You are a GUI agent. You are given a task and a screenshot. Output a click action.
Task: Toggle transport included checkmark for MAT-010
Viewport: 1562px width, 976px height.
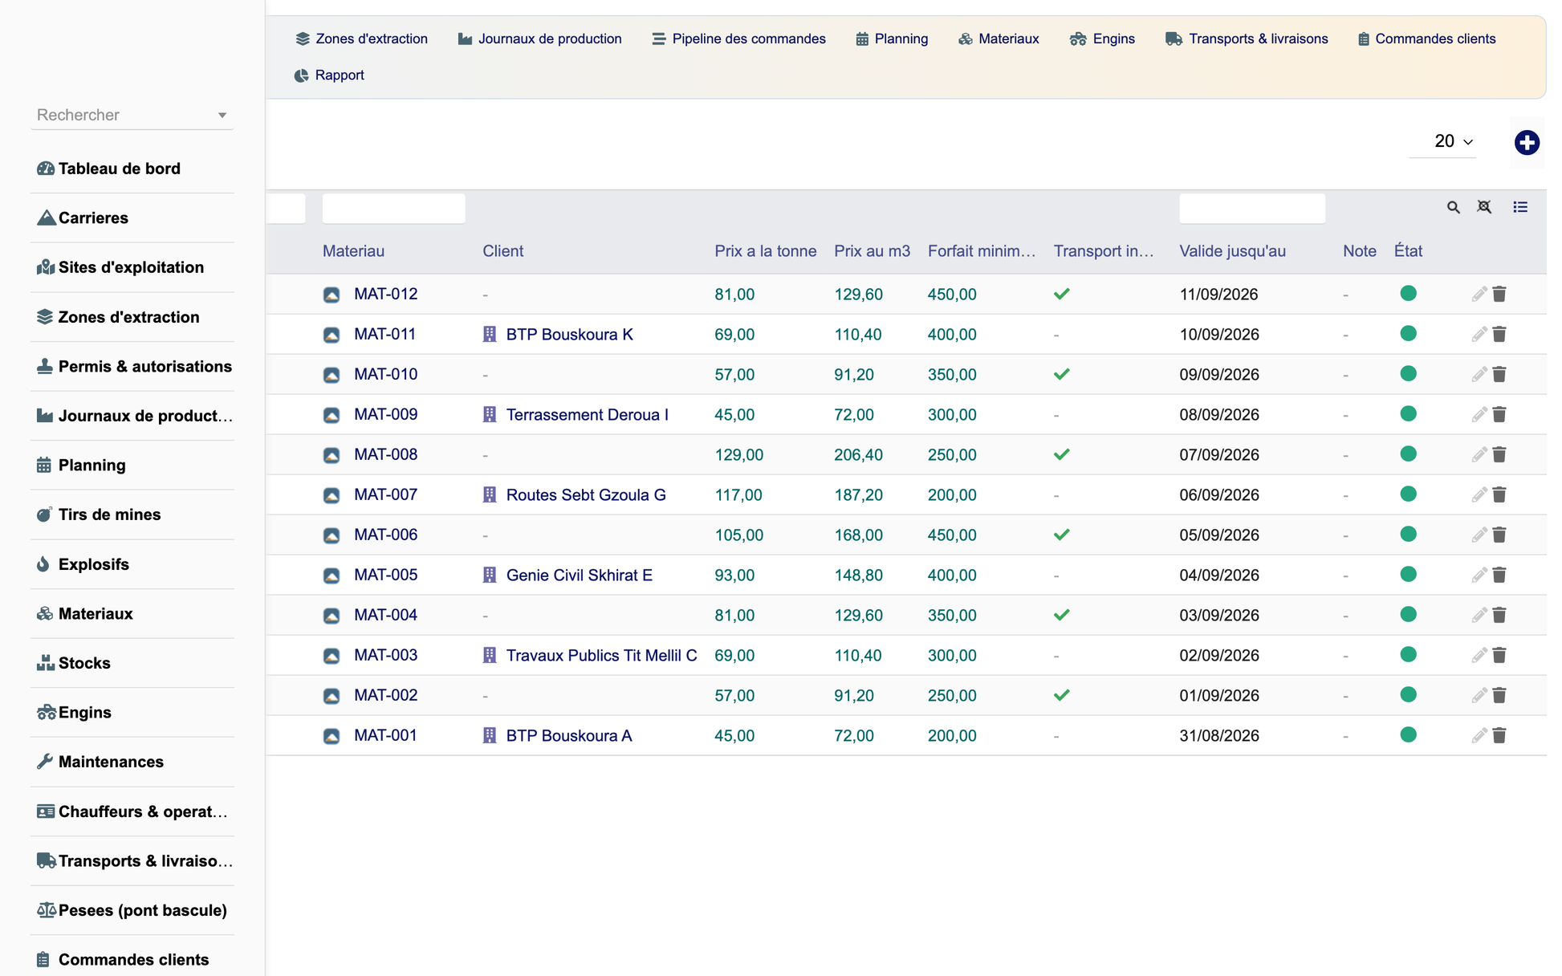[1062, 375]
